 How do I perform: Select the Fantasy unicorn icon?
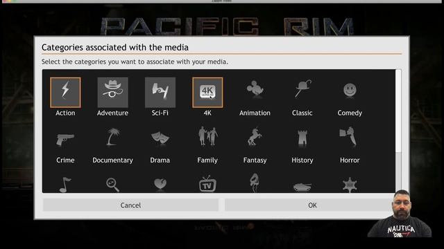(x=255, y=136)
